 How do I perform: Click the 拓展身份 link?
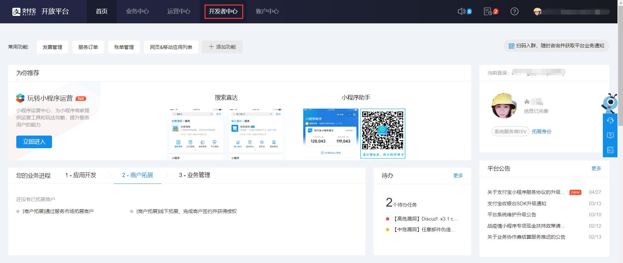tap(541, 131)
